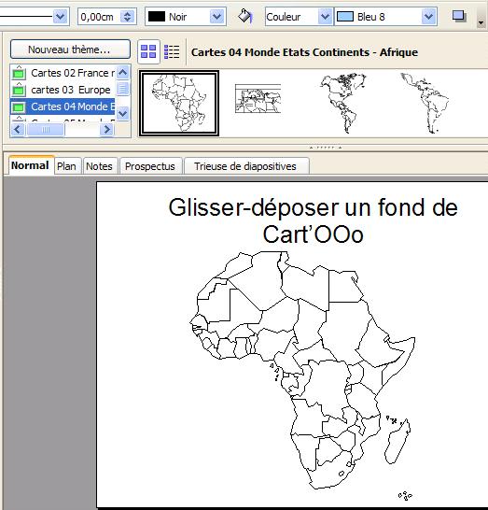Click green icon beside Cartes 02 France
The height and width of the screenshot is (510, 488).
[19, 73]
